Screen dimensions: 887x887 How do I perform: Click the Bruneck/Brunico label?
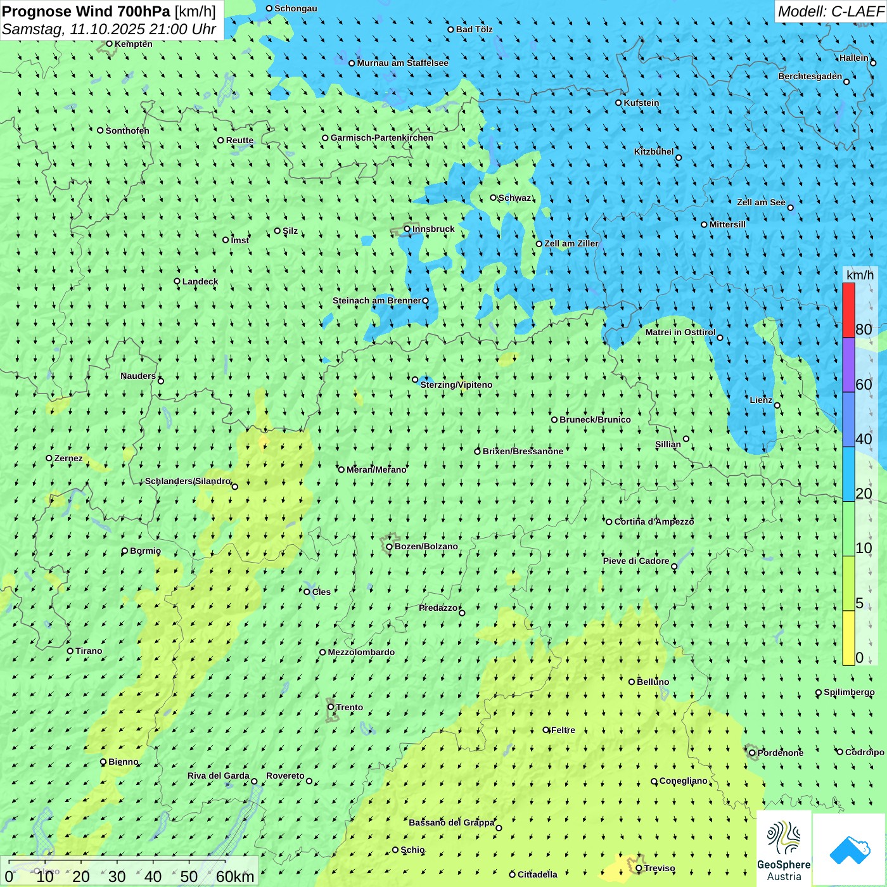[x=595, y=419]
